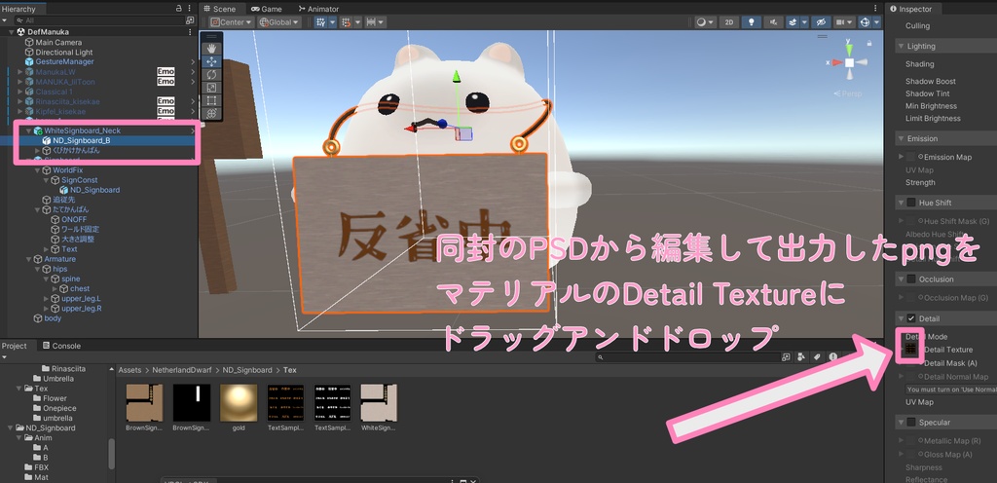Open the Gizmos dropdown arrow
This screenshot has height=483, width=997.
(x=877, y=22)
